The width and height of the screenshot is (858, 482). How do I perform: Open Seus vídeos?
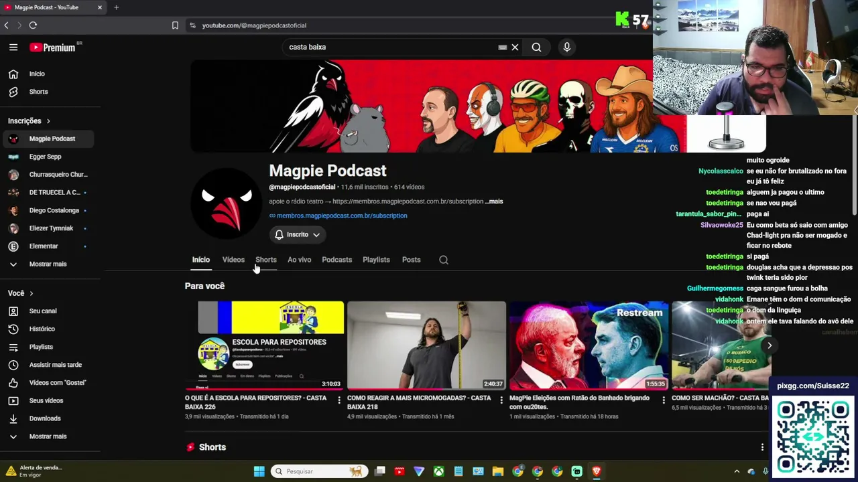click(x=47, y=400)
